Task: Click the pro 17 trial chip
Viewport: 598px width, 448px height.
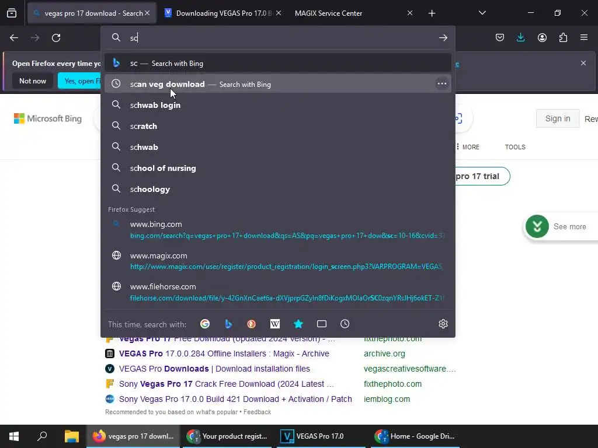Action: [482, 176]
